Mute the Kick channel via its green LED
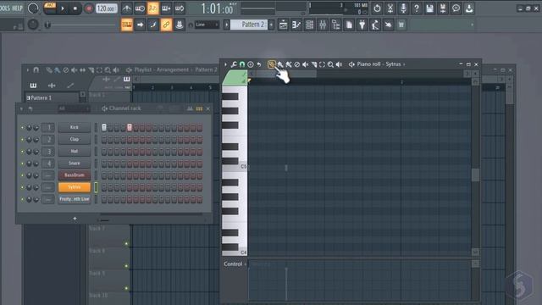 (23, 128)
